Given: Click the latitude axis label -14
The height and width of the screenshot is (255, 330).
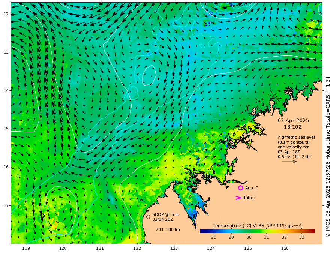Looking at the screenshot, I should point(6,90).
